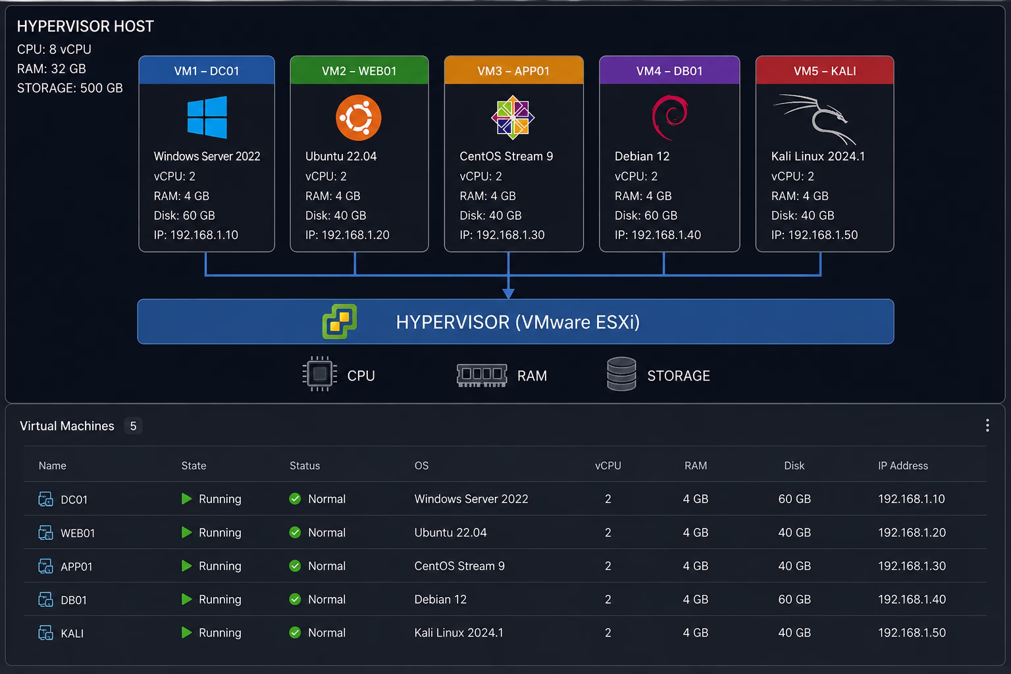The image size is (1011, 674).
Task: Click the green Running play icon for KALI
Action: click(x=186, y=633)
